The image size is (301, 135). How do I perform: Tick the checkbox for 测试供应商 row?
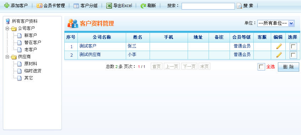293,55
